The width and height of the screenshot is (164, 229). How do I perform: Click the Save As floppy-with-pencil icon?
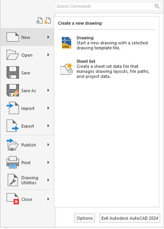point(13,90)
